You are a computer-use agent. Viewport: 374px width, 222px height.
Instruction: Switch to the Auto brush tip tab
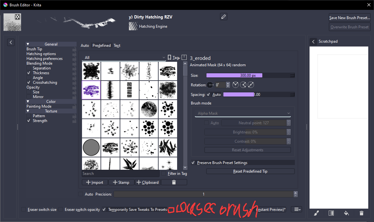(85, 46)
